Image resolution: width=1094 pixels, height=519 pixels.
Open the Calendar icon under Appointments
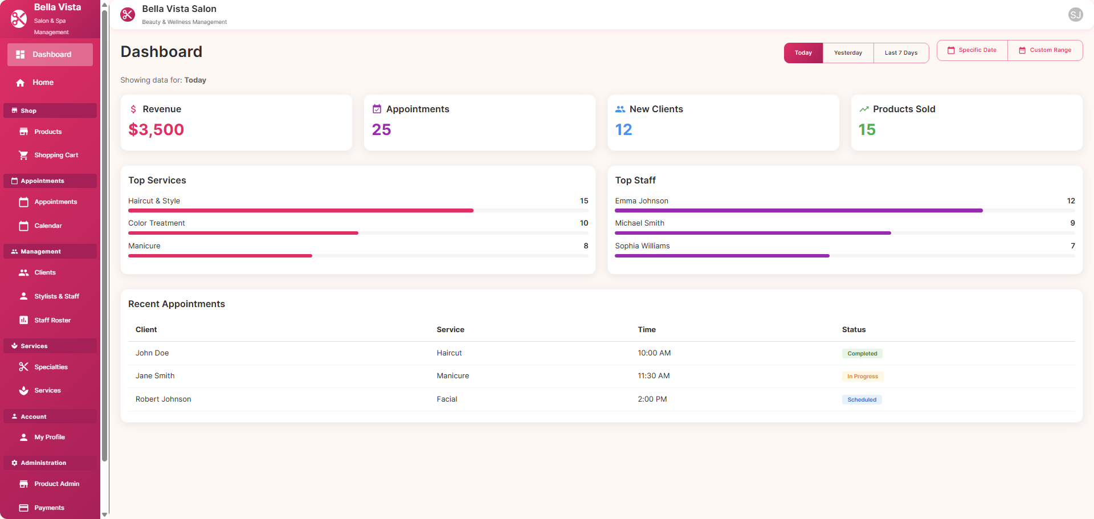[23, 226]
